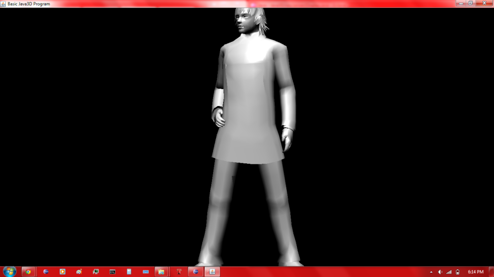Click the Java icon in the title bar
The width and height of the screenshot is (494, 277).
(x=3, y=4)
